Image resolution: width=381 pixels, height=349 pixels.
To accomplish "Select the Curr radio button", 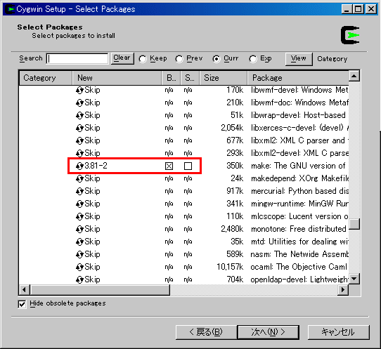I will (x=217, y=59).
